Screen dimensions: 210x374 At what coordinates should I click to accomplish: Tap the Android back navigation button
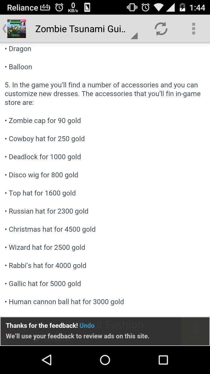coord(47,360)
